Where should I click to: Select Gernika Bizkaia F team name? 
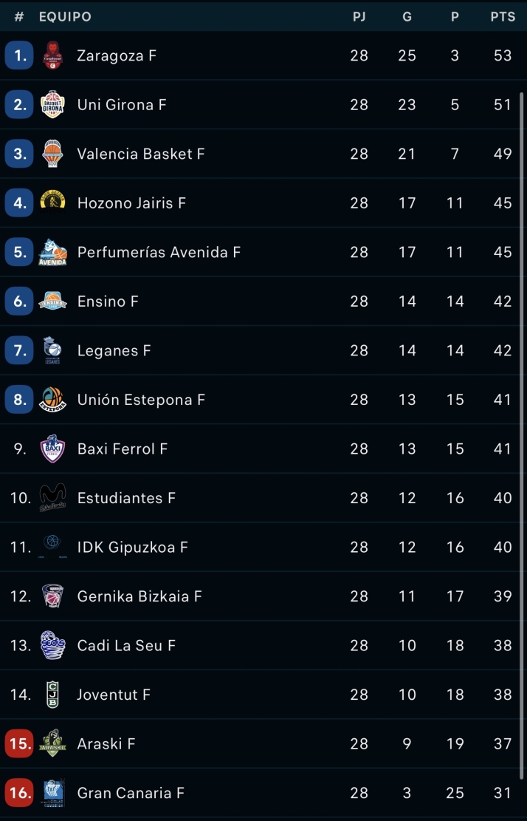[x=139, y=596]
